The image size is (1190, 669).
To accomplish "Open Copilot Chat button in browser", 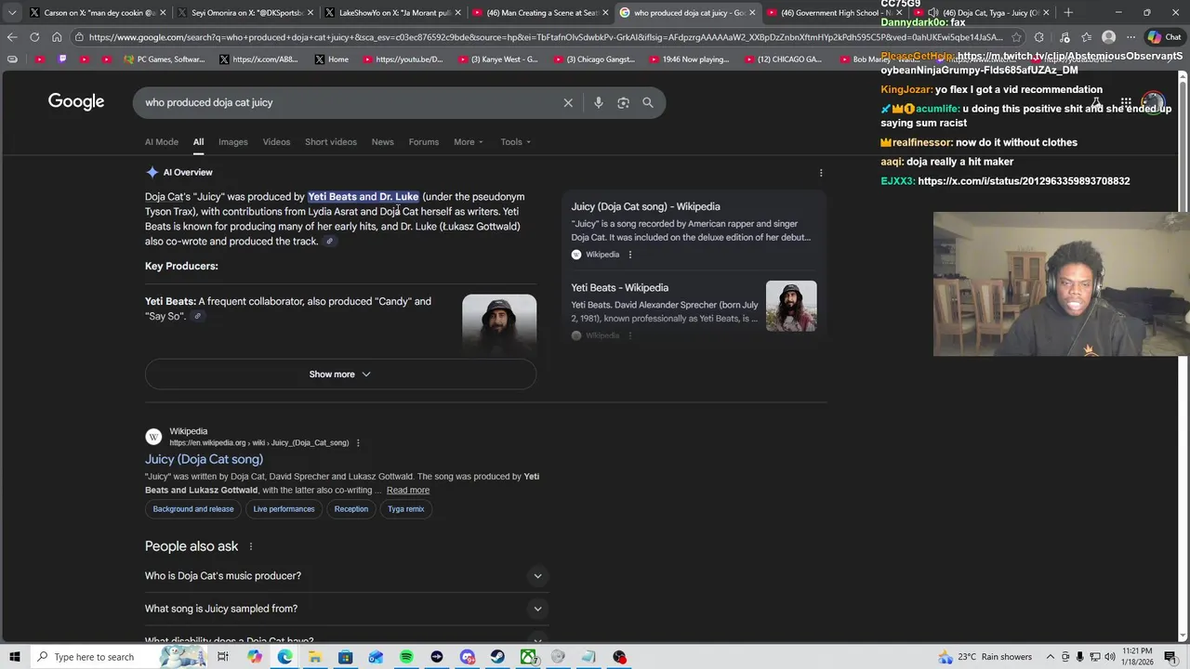I will [x=1164, y=37].
